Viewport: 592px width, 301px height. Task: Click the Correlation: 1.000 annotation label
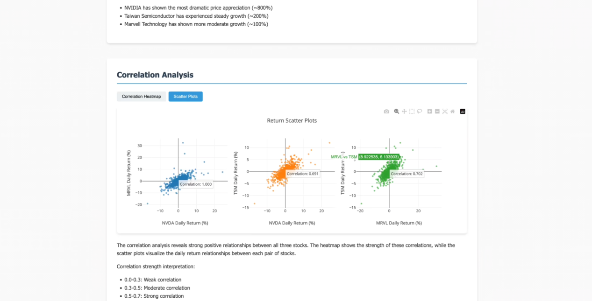[196, 184]
